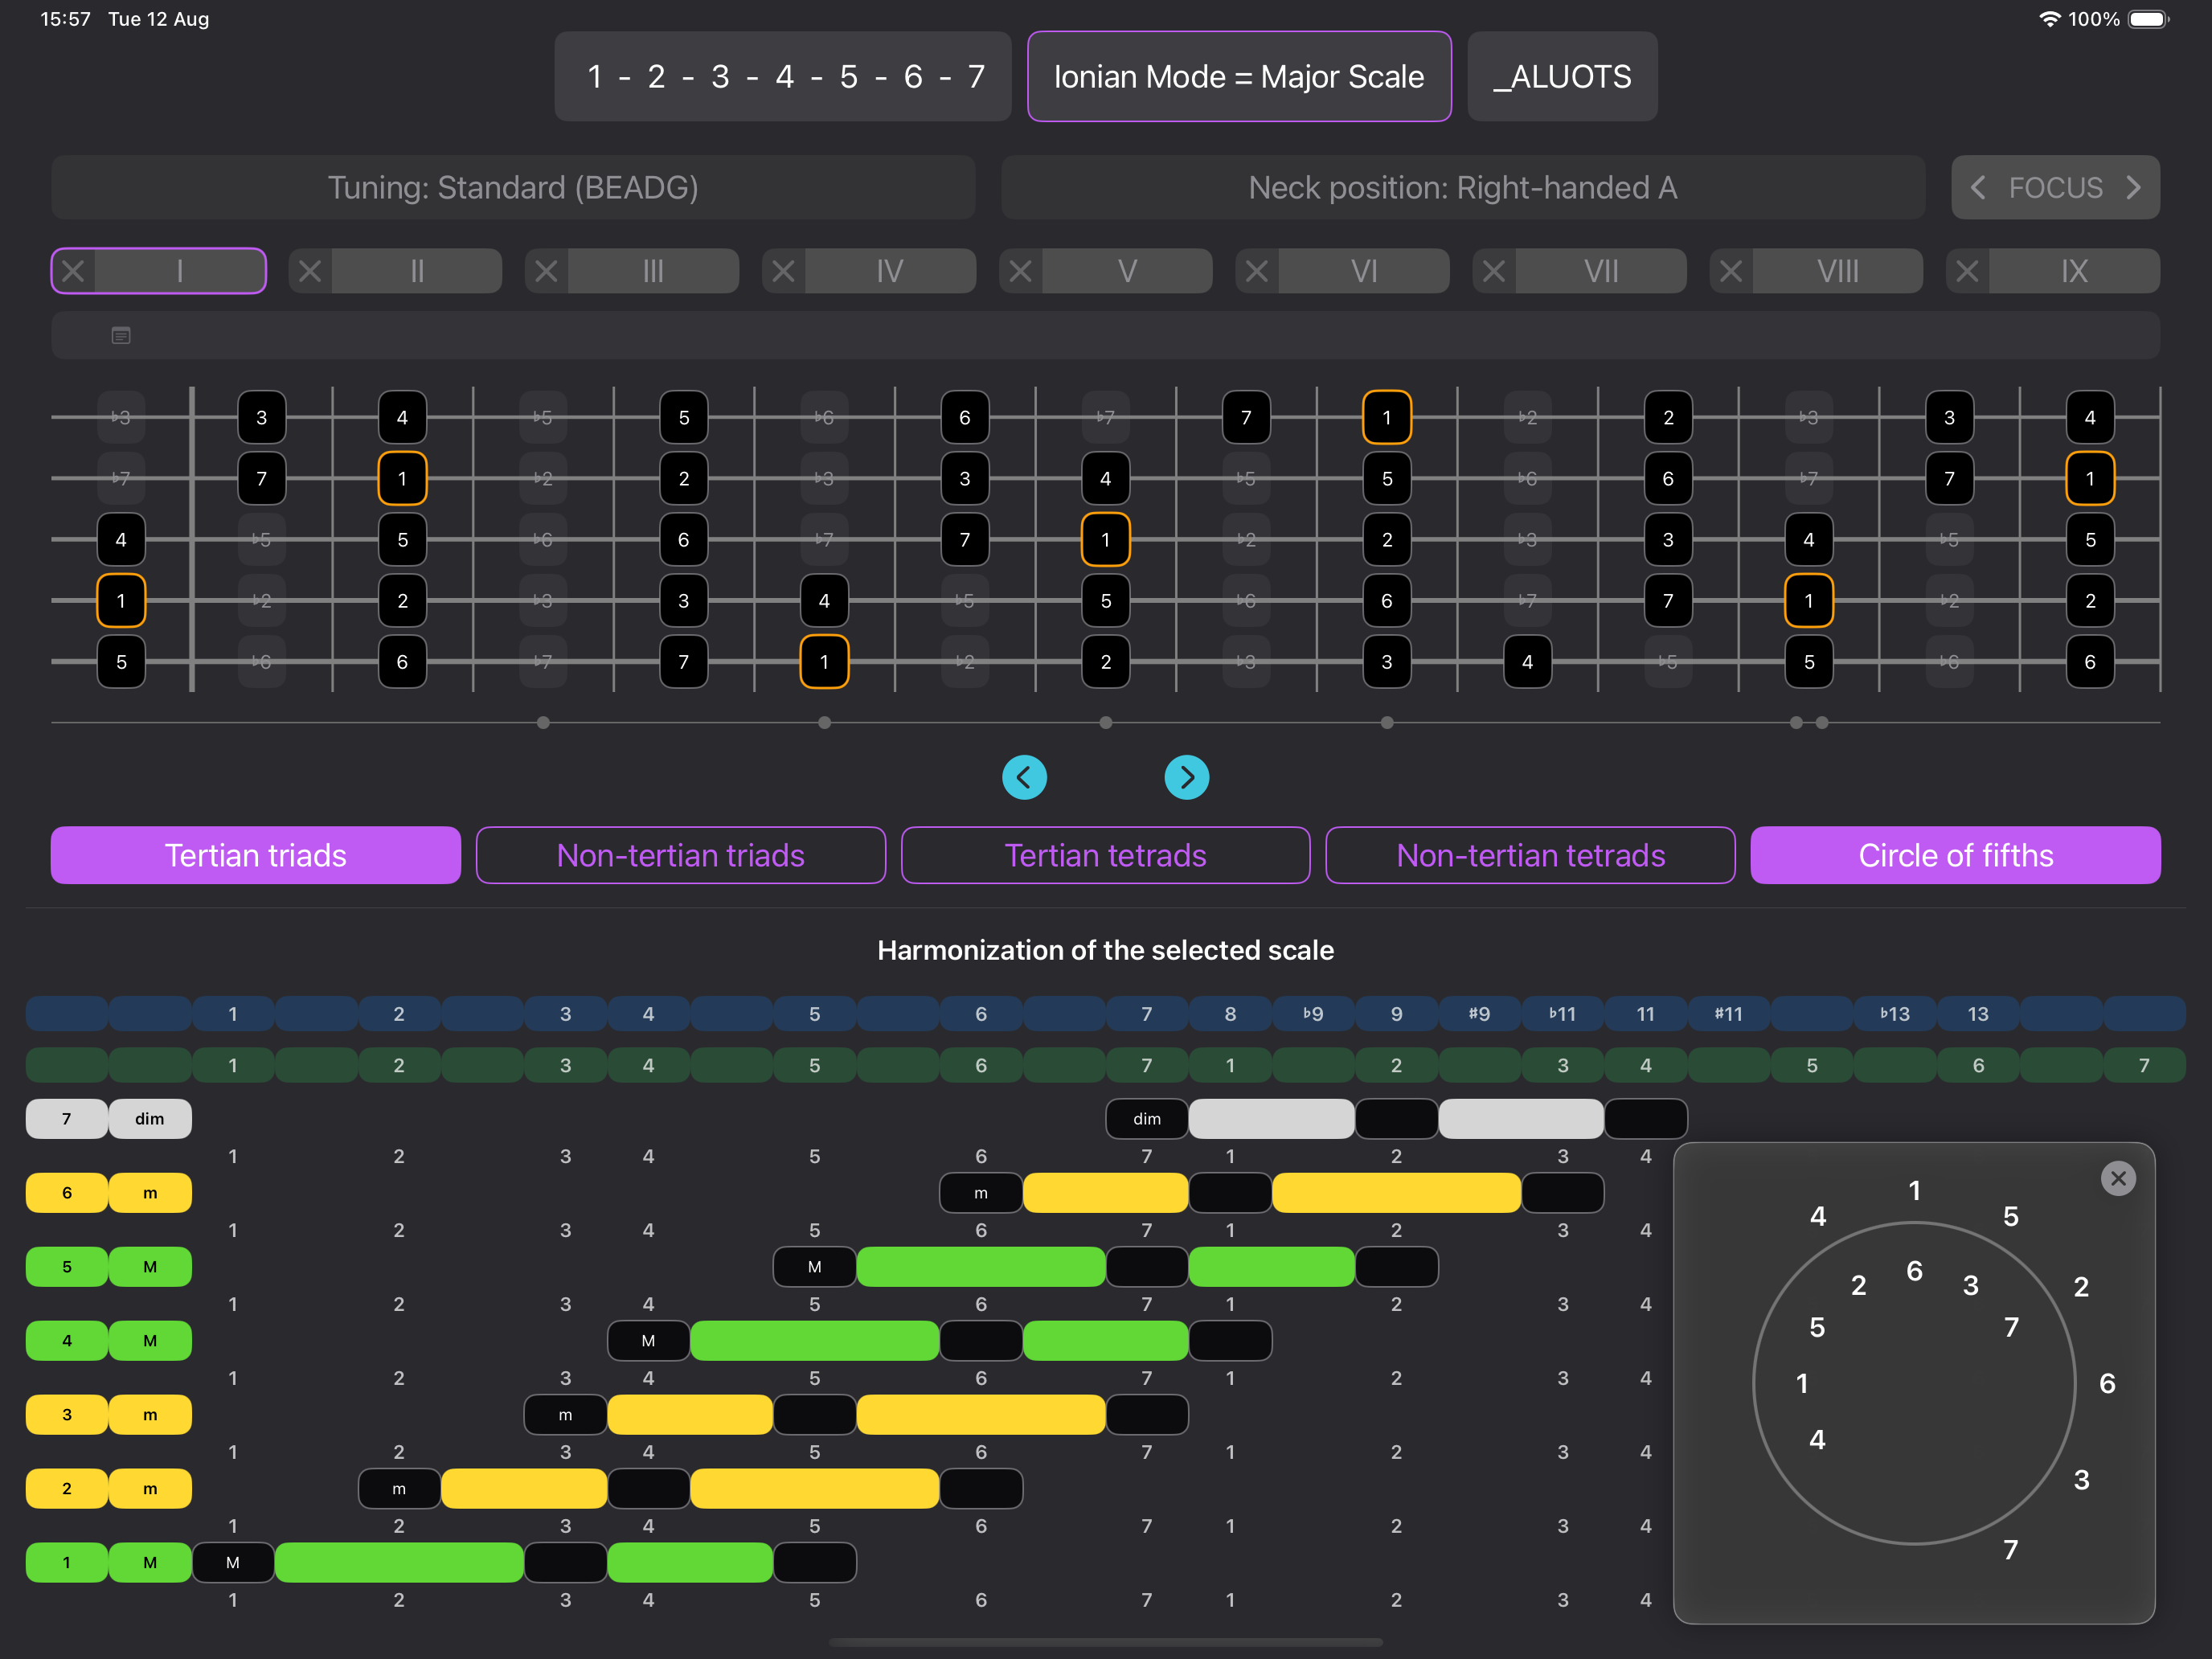Open Tuning: Standard (BEADG) selector
The height and width of the screenshot is (1659, 2212).
(x=513, y=188)
